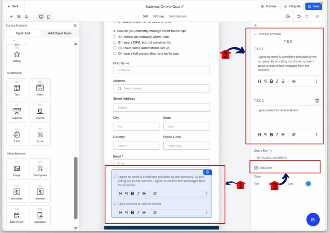Open more options in T & C 2 toolbar
This screenshot has height=233, width=330.
316,135
